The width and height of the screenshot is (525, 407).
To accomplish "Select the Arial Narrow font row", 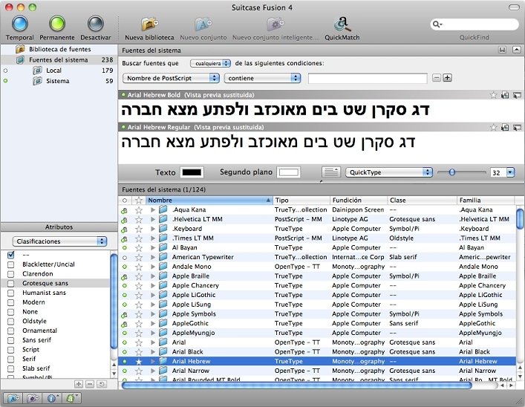I will 317,371.
